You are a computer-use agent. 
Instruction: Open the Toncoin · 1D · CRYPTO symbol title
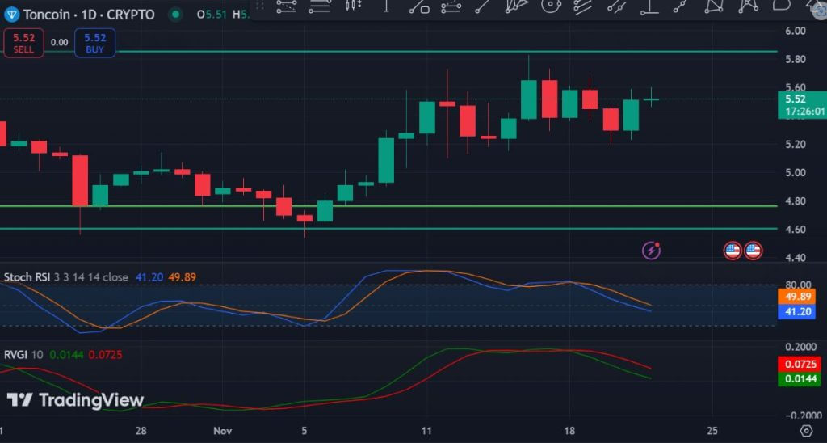(89, 15)
